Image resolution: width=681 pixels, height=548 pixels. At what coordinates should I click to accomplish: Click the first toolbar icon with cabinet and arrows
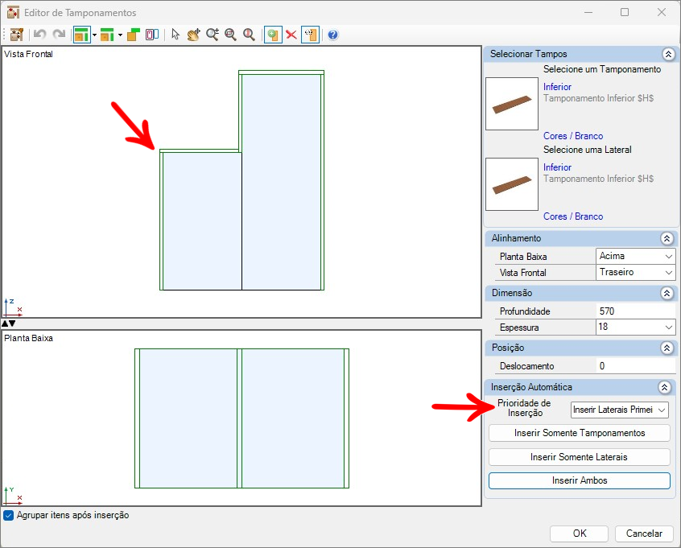coord(17,35)
